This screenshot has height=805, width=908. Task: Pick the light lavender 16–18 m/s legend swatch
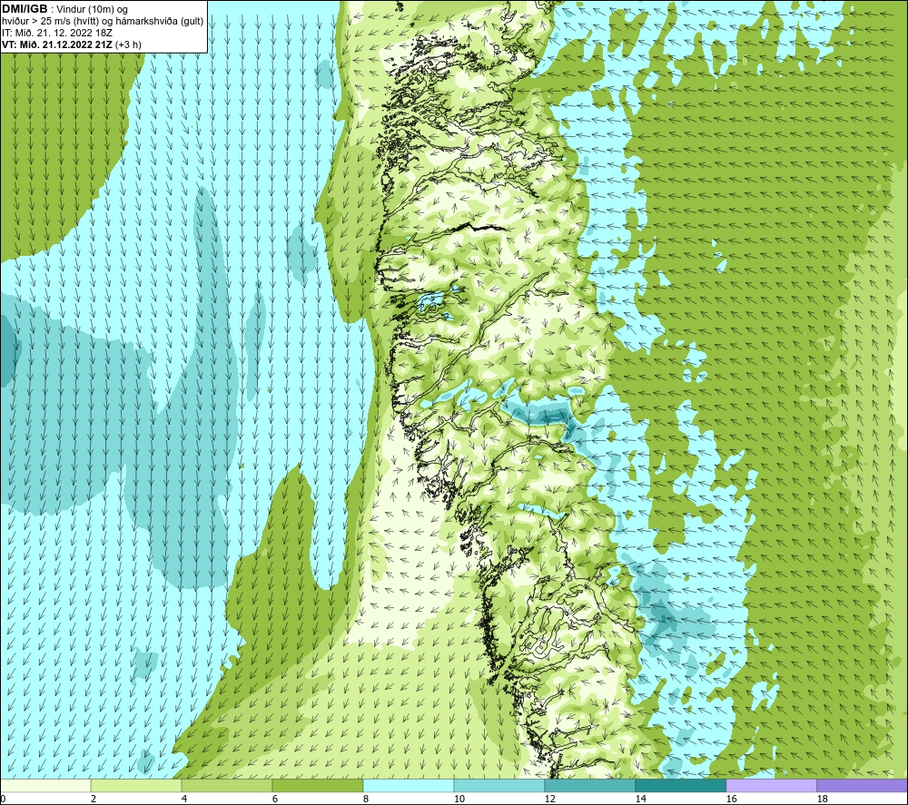pos(771,786)
